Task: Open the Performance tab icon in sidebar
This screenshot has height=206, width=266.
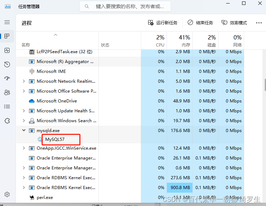Action: coord(7,50)
